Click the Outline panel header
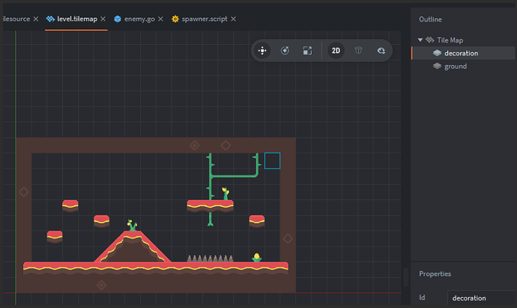 pyautogui.click(x=430, y=19)
